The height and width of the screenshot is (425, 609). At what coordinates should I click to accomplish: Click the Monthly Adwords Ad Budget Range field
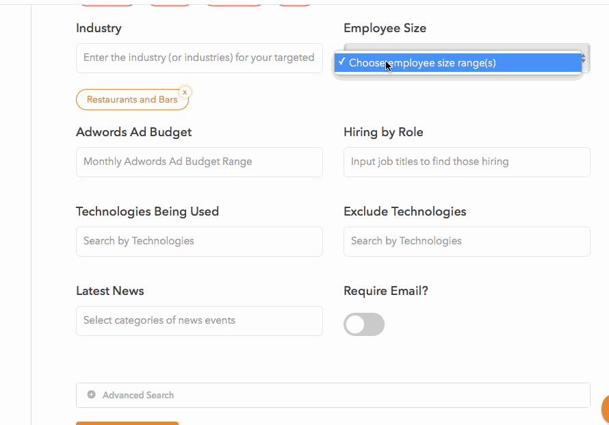click(x=199, y=162)
